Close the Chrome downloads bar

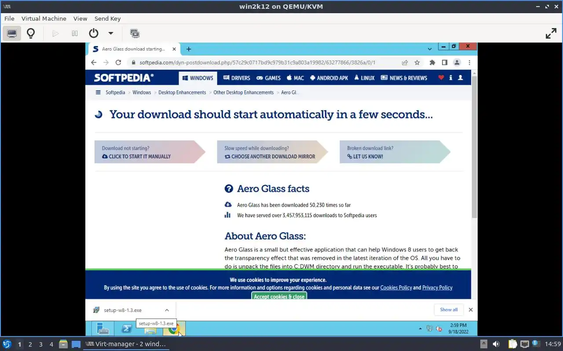471,310
